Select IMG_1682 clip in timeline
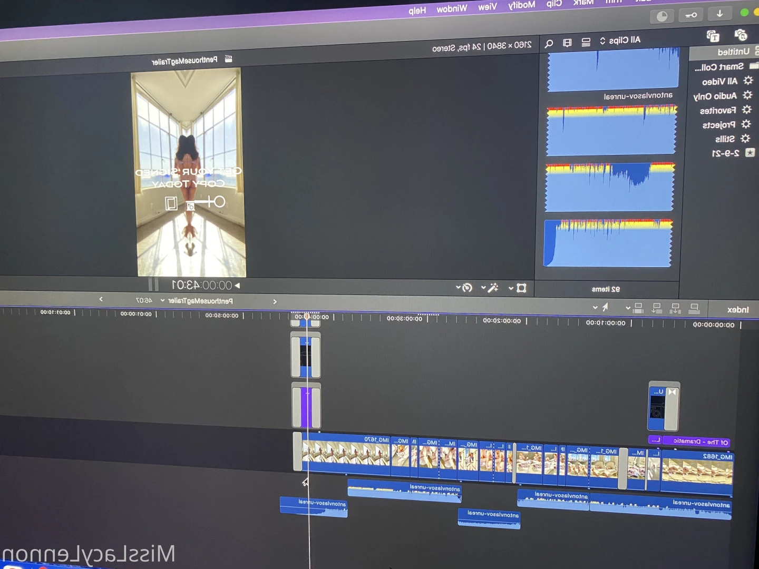This screenshot has width=759, height=569. point(697,472)
